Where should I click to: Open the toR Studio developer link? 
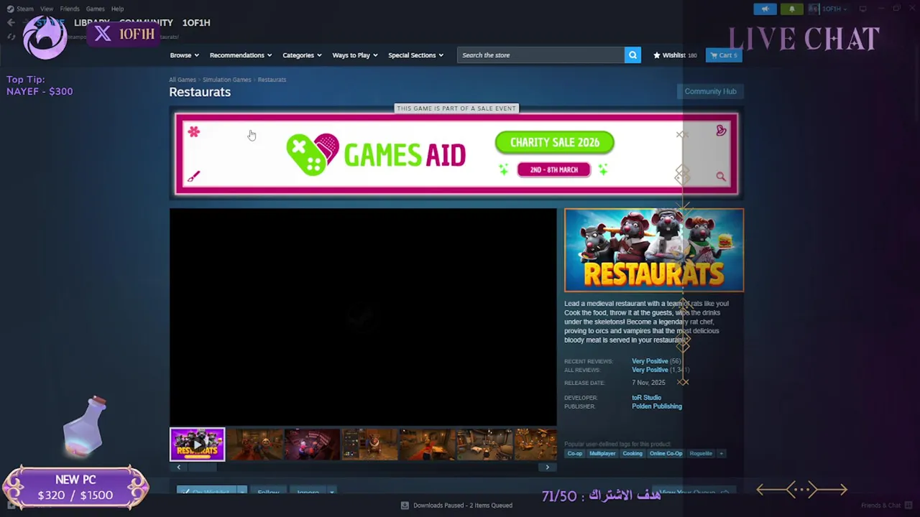646,398
